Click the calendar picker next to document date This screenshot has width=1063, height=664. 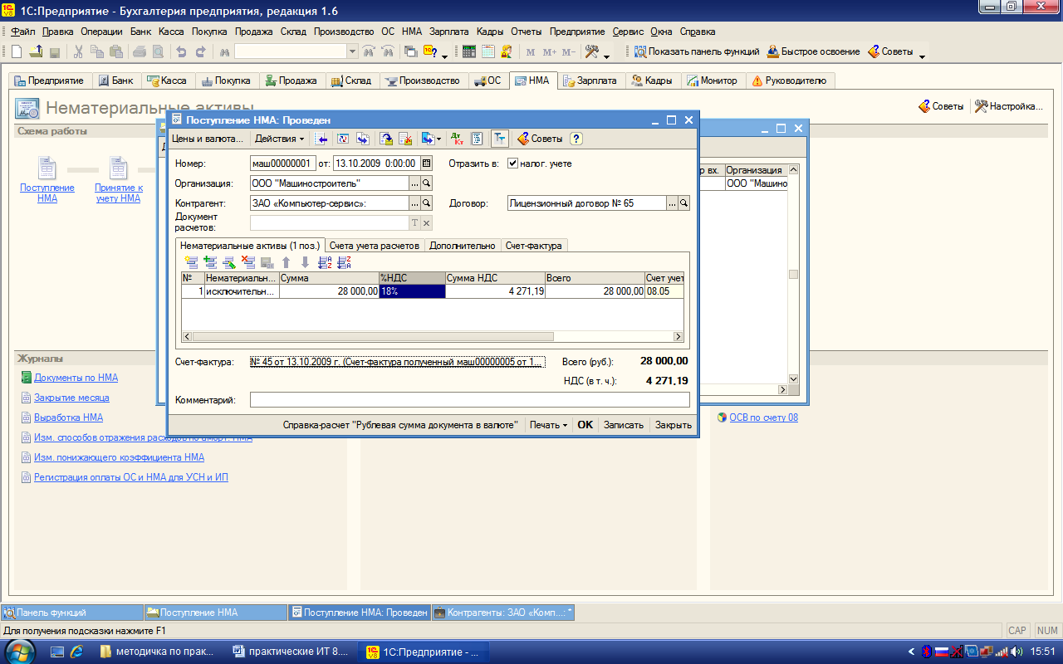(427, 164)
